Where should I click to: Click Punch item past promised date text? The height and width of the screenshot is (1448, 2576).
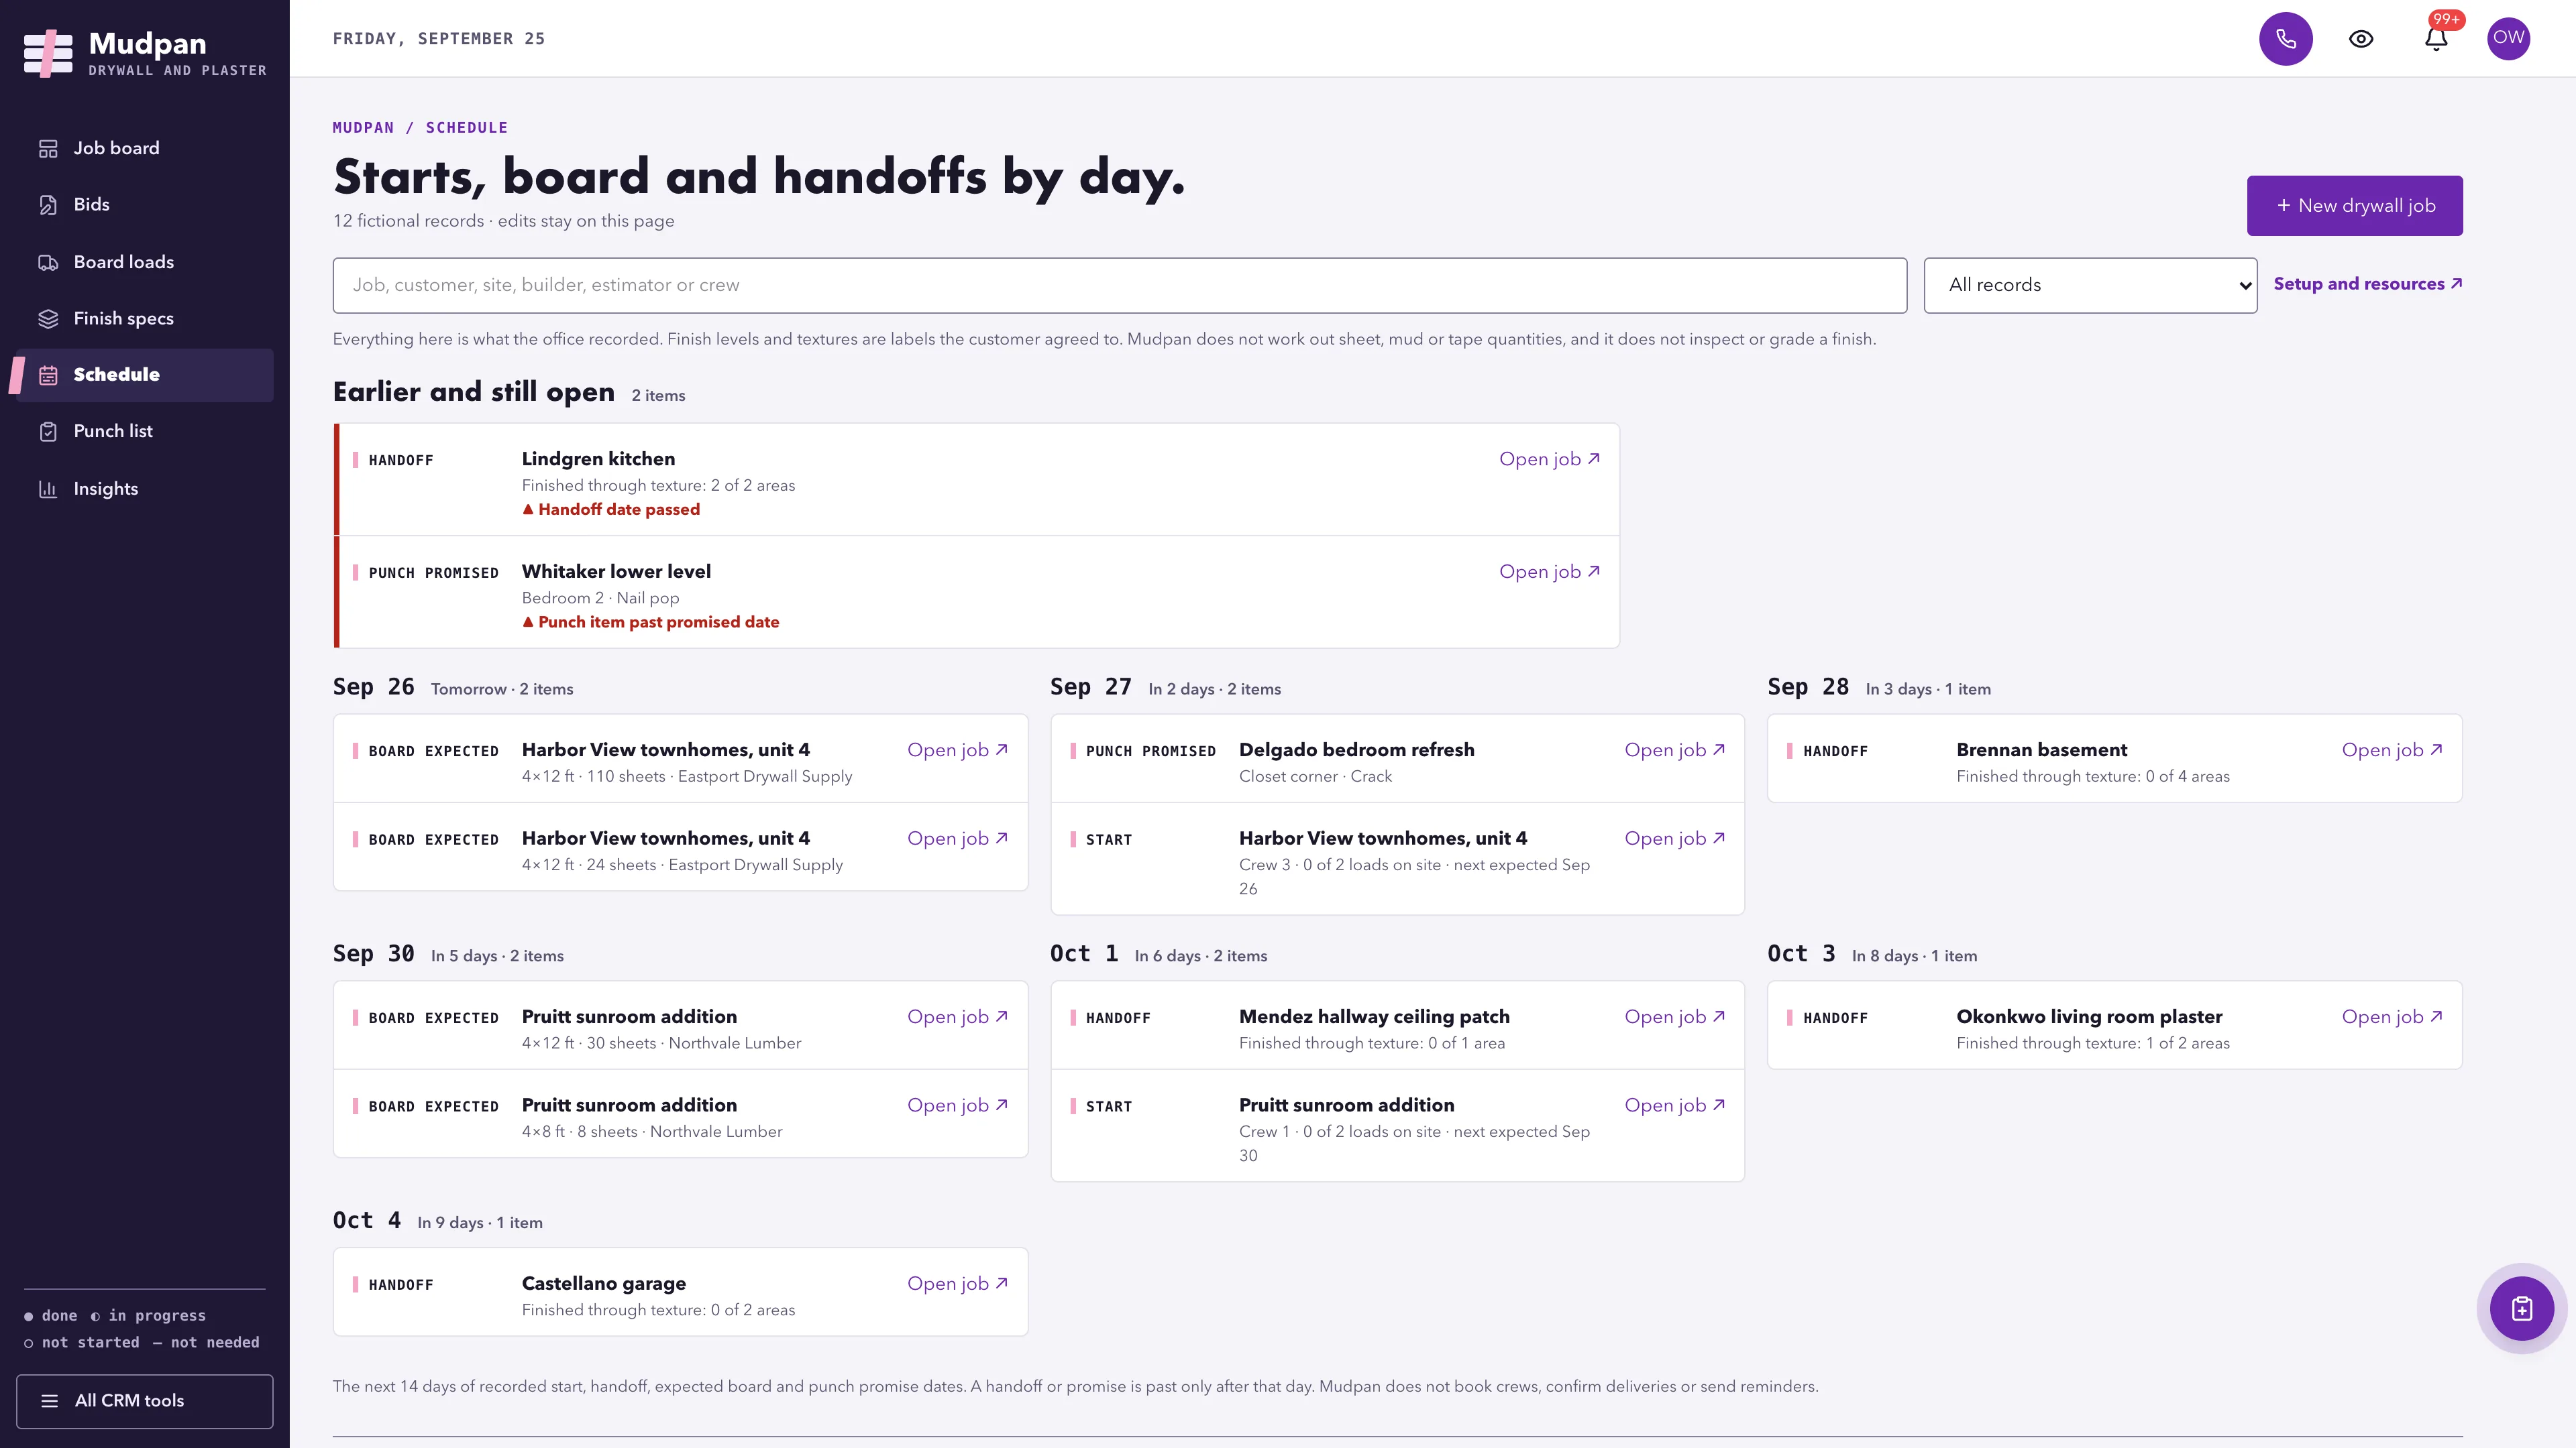(x=658, y=623)
